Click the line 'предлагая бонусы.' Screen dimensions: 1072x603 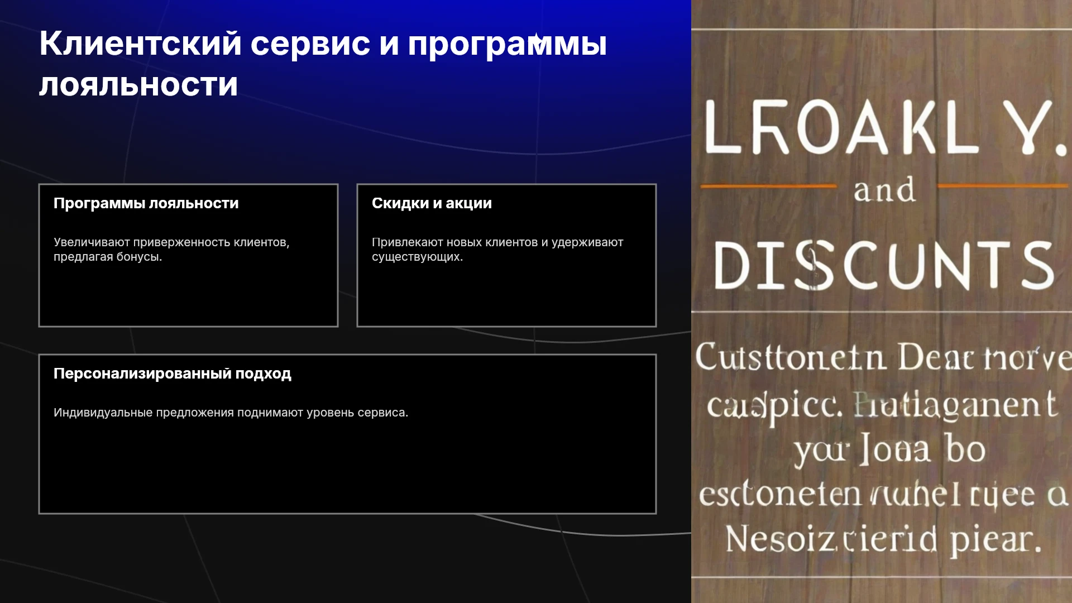[x=108, y=257]
